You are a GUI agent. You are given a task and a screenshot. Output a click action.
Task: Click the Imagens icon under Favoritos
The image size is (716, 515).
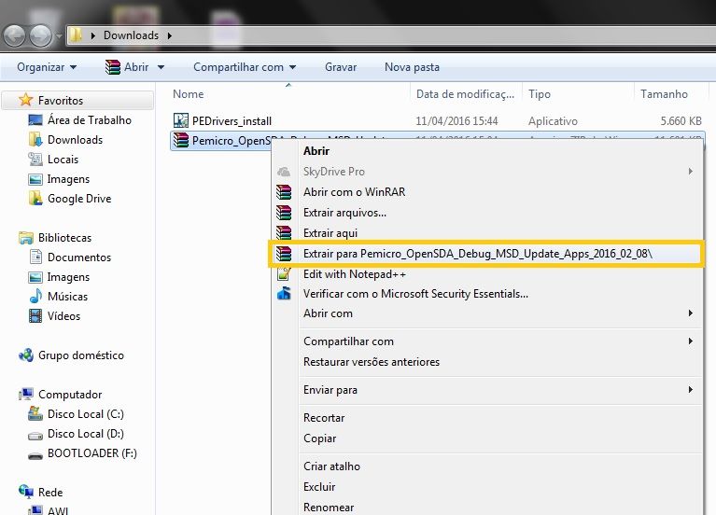click(35, 179)
